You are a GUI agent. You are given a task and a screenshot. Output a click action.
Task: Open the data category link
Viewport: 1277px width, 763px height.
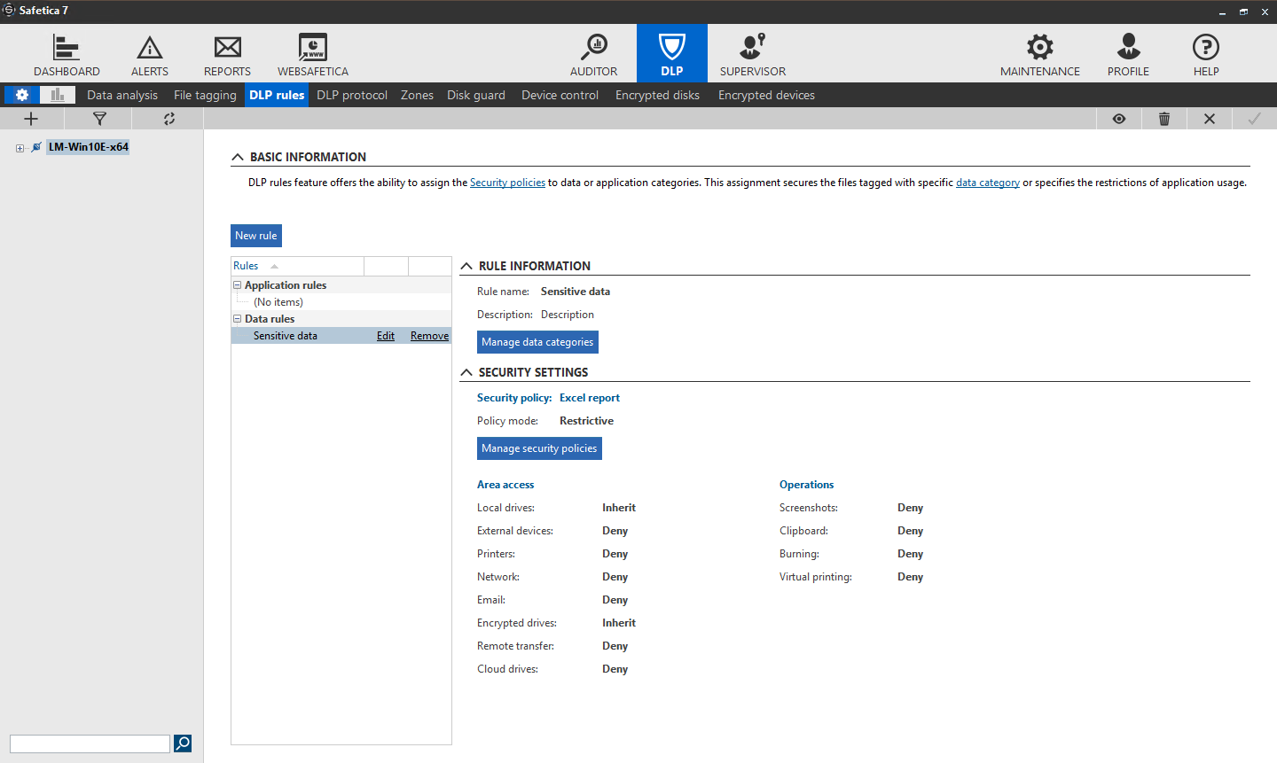[x=988, y=183]
